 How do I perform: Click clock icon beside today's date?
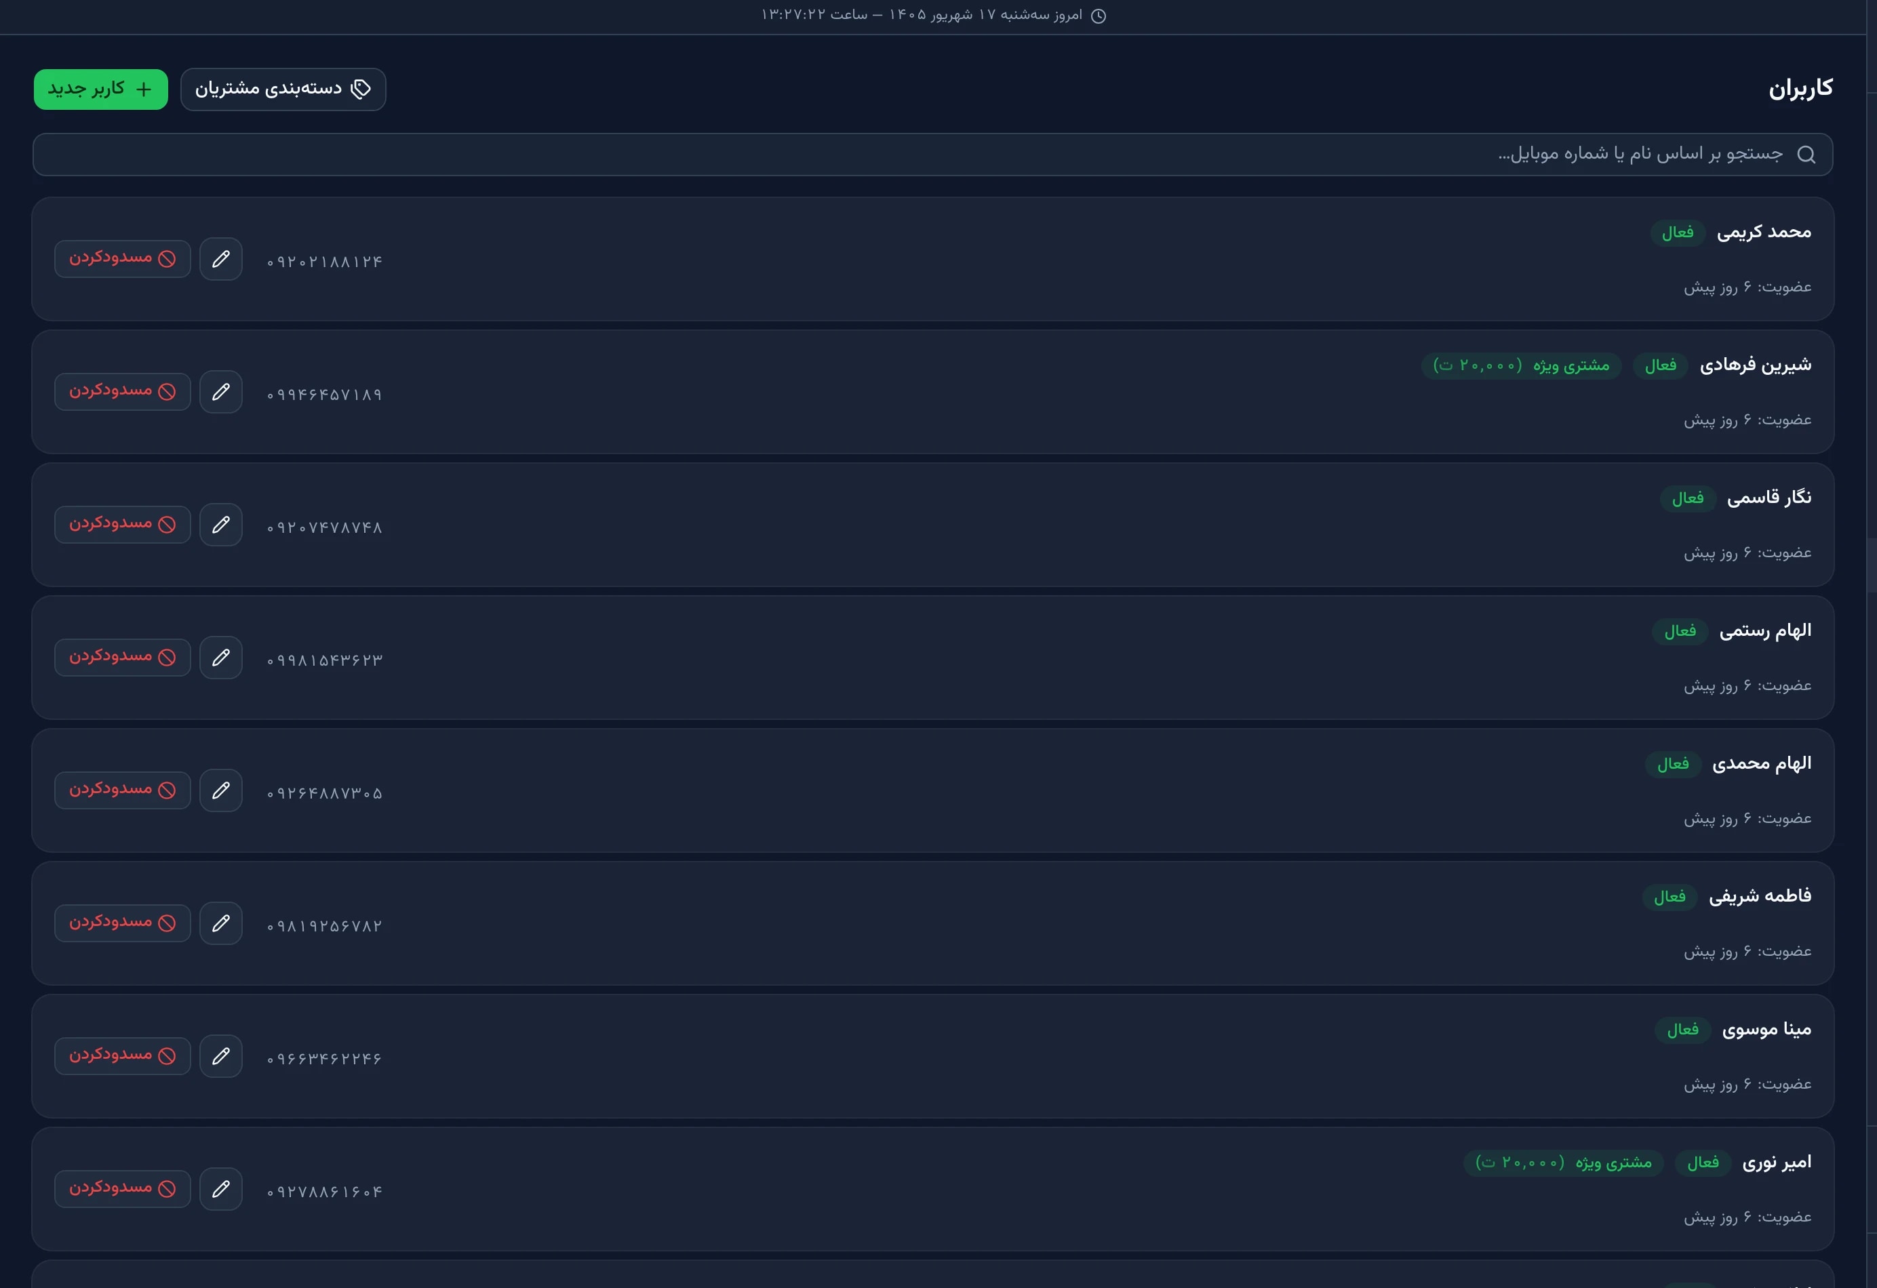1099,16
